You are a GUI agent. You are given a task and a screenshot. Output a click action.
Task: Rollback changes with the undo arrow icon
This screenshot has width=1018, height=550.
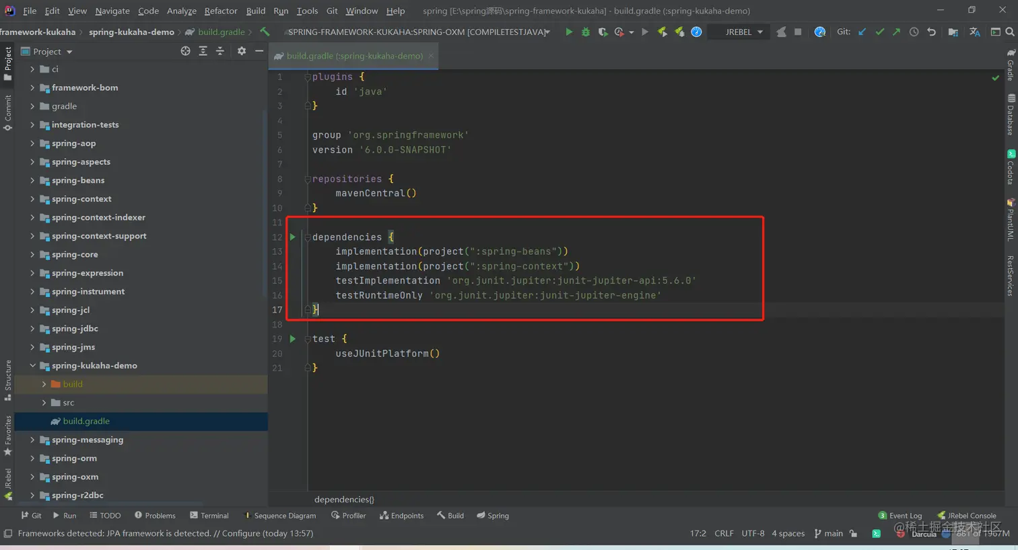pyautogui.click(x=931, y=32)
